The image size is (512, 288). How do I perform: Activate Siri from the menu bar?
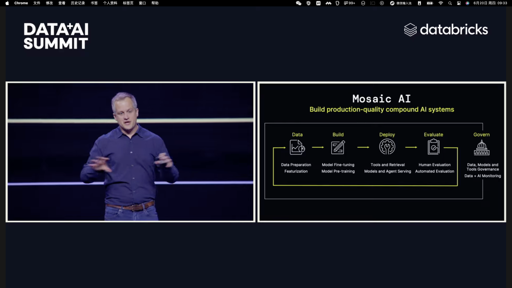point(467,3)
